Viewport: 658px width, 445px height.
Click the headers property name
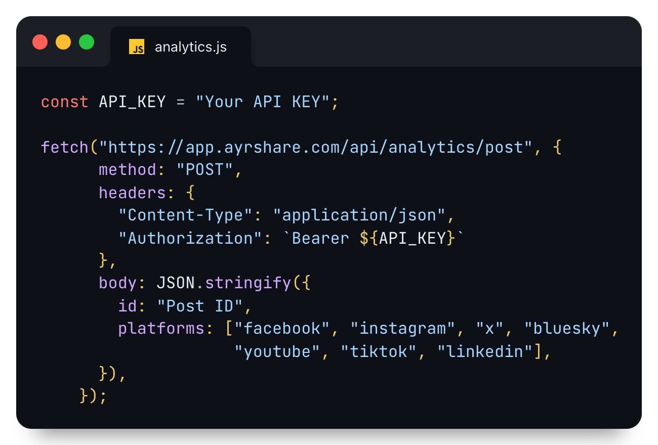(133, 193)
